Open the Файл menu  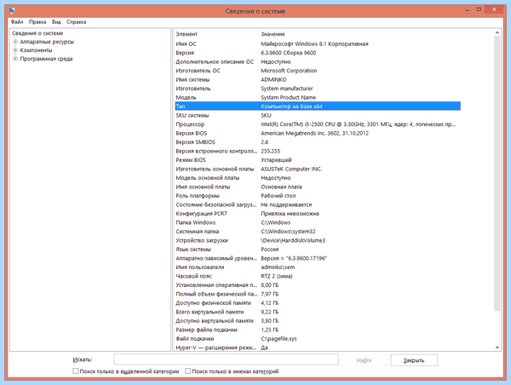(17, 22)
